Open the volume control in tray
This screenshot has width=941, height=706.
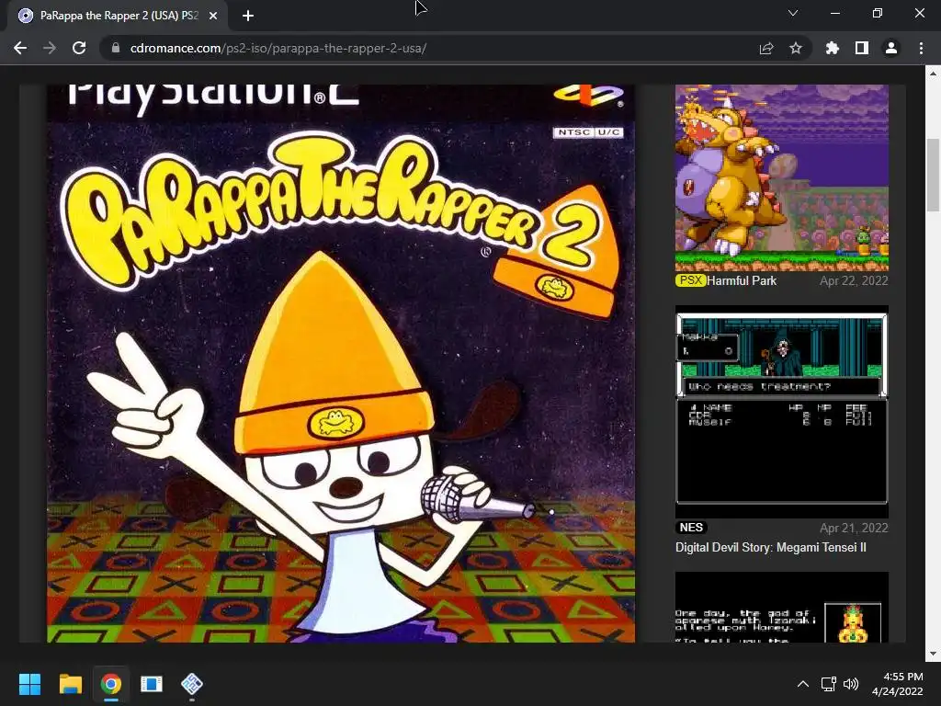pos(850,684)
